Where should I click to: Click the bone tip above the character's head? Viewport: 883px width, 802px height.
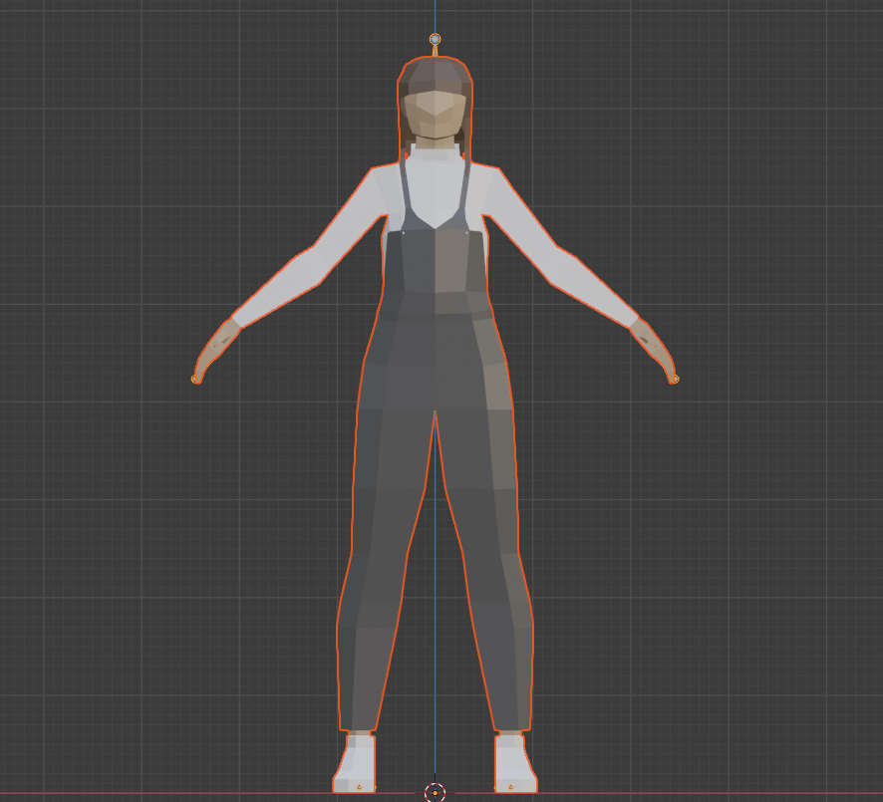435,39
